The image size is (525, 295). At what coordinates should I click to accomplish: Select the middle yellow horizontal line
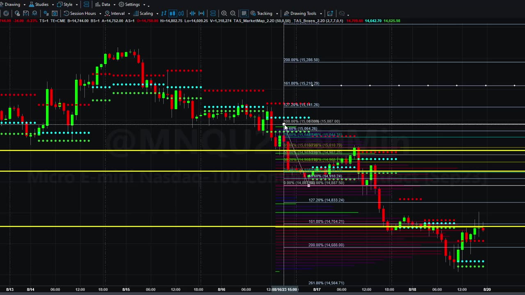click(x=262, y=171)
